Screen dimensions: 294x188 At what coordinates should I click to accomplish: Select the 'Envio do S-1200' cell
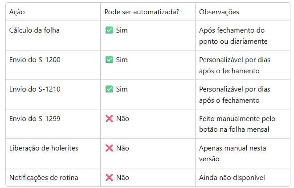35,60
